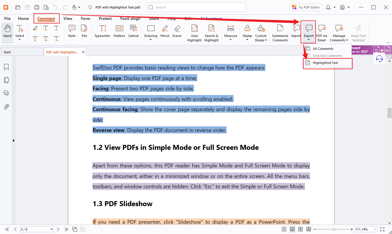
Task: Toggle the Keep Tool Selected option
Action: pyautogui.click(x=358, y=33)
